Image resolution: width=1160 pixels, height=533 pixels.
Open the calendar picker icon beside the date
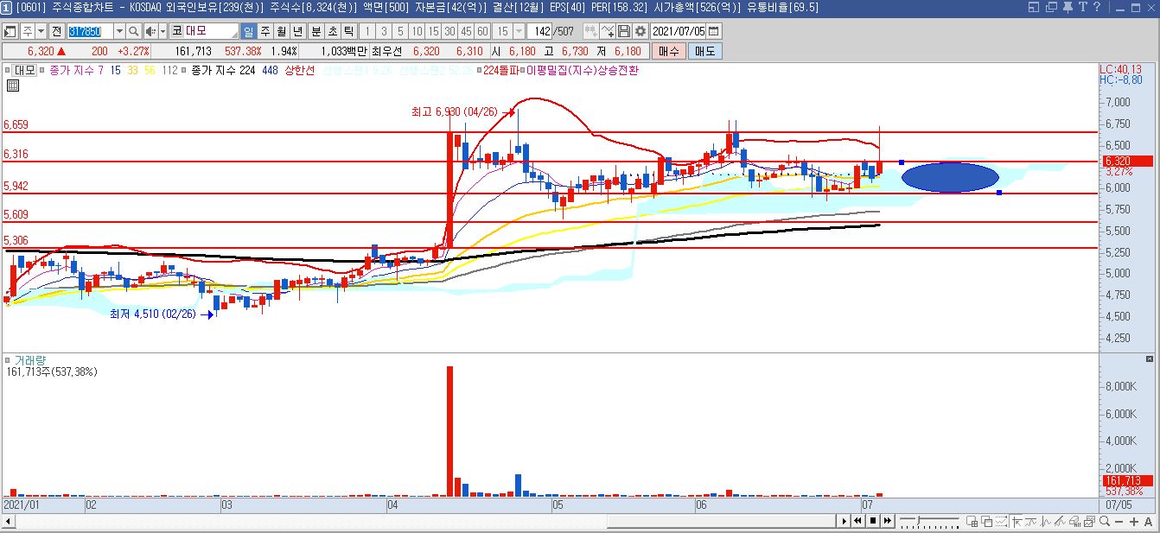coord(714,31)
